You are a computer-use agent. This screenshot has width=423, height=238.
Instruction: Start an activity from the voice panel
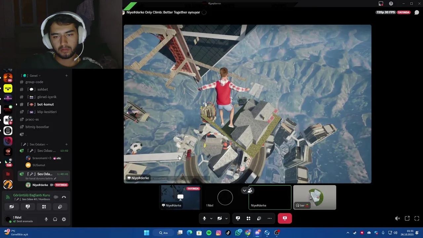[44, 207]
